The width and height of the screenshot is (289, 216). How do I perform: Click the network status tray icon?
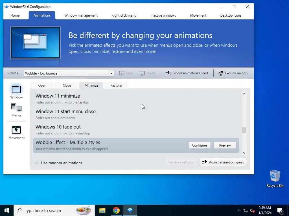246,210
